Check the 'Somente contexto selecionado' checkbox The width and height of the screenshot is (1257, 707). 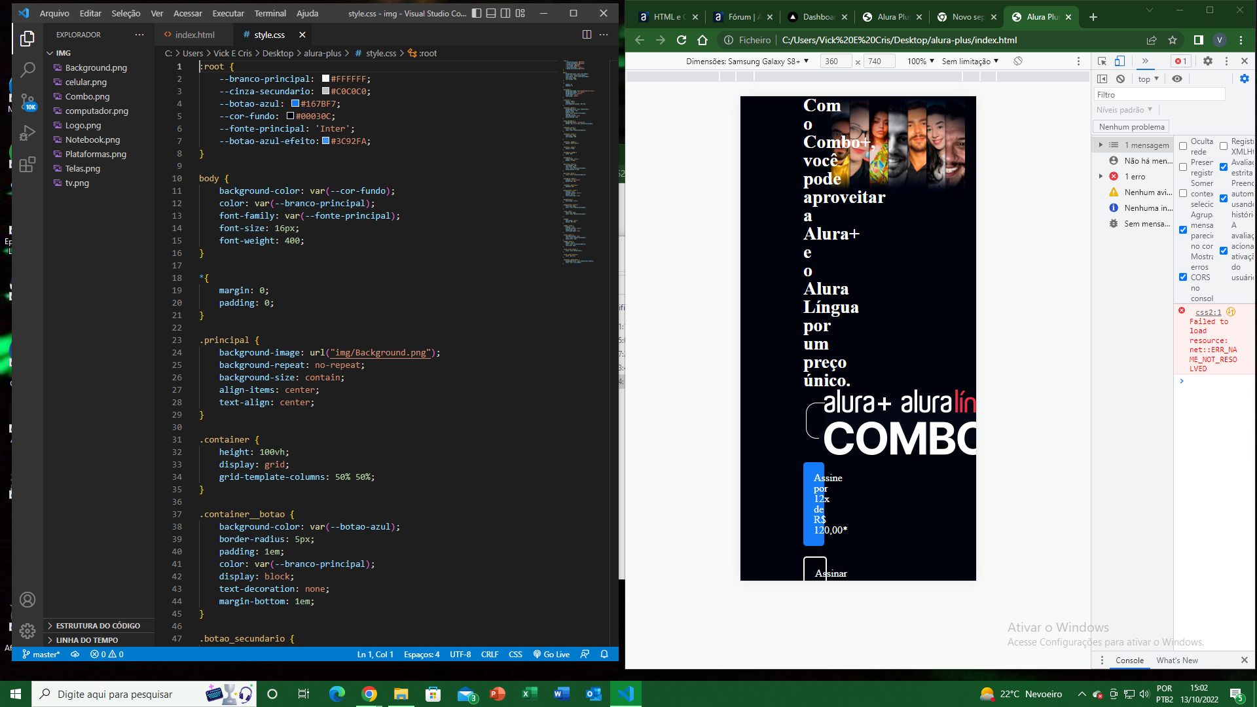tap(1183, 193)
